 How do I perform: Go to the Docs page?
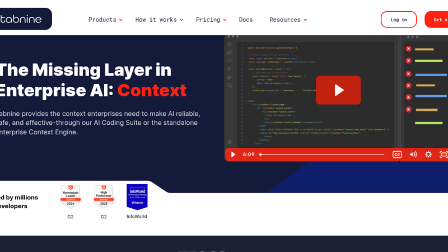point(246,20)
